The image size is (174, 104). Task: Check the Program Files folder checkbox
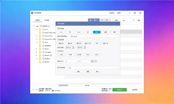coord(43,36)
